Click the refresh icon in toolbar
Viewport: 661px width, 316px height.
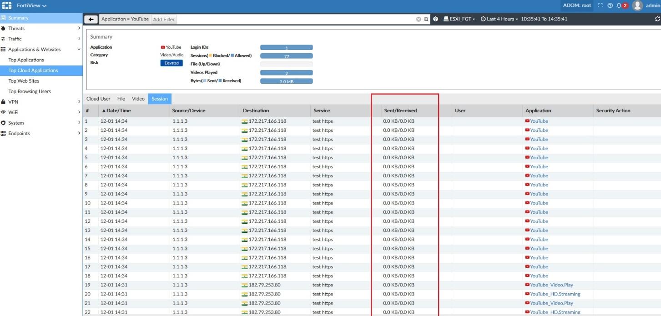coord(657,19)
